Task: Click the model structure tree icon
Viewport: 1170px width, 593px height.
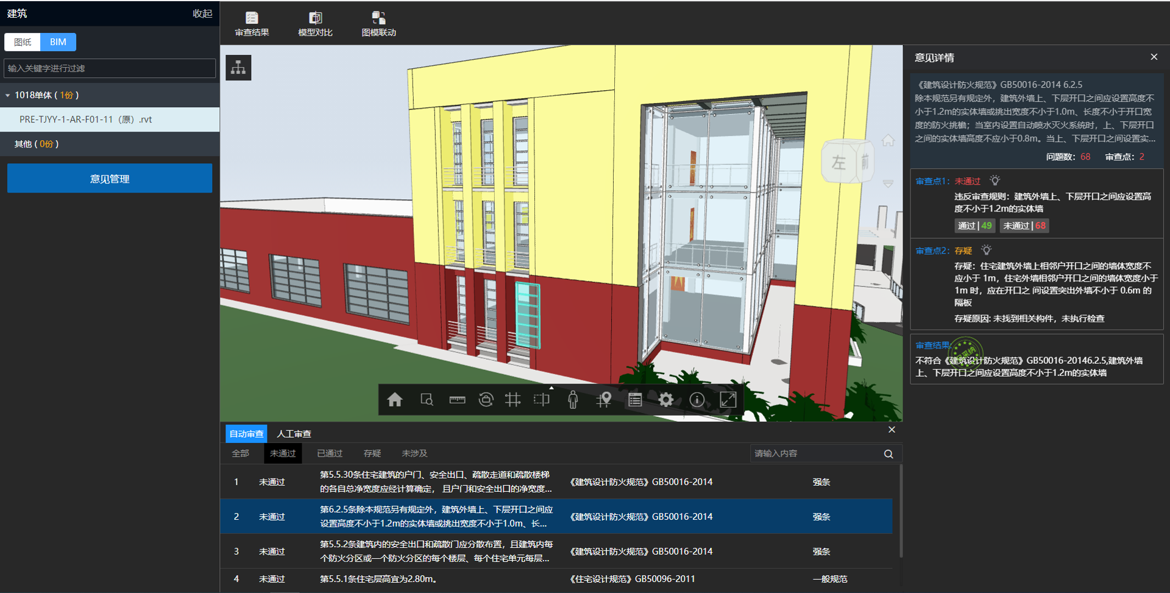Action: point(238,68)
